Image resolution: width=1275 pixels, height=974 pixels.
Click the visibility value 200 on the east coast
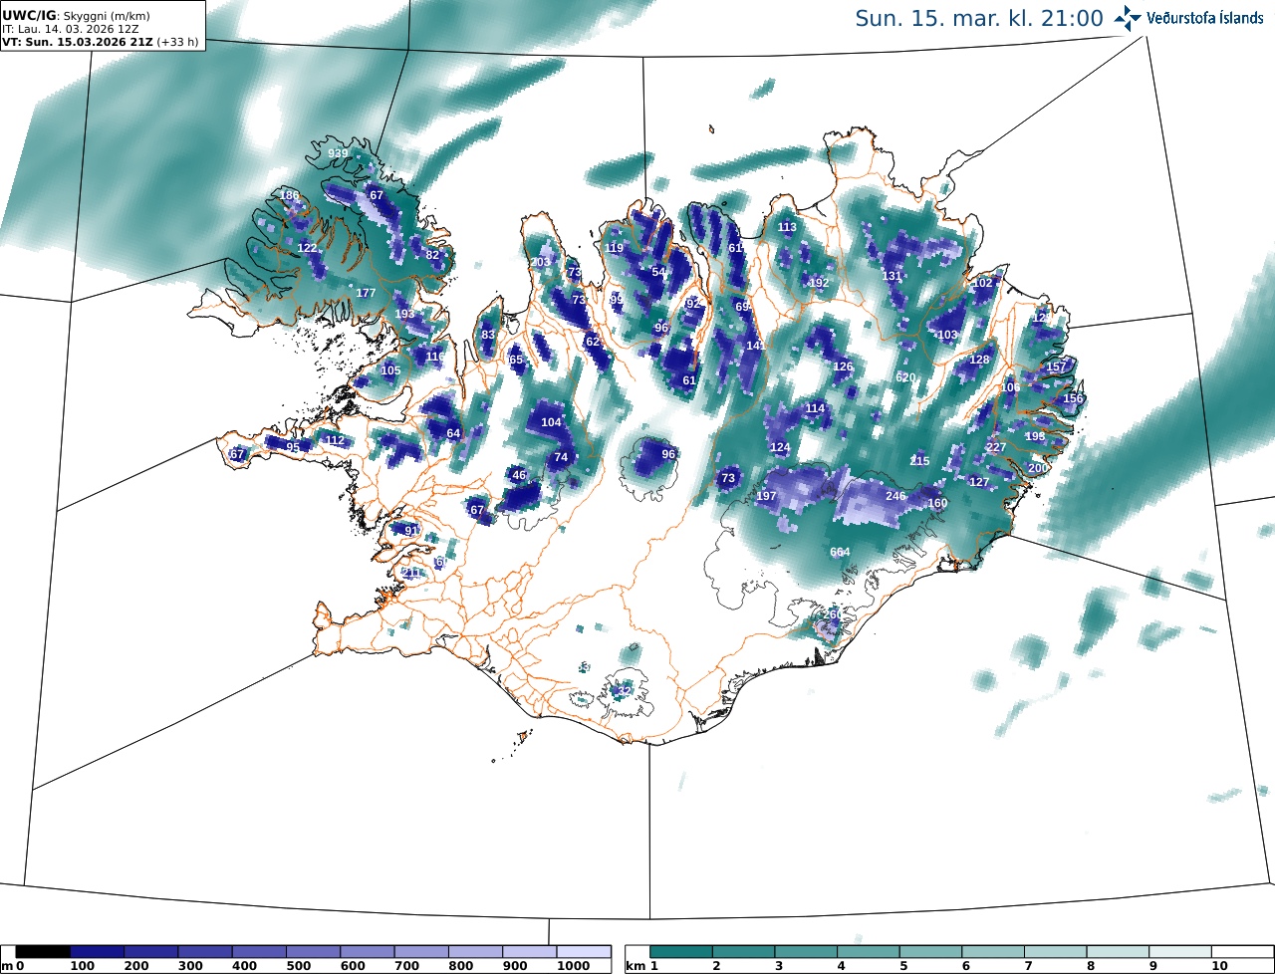coord(1038,468)
